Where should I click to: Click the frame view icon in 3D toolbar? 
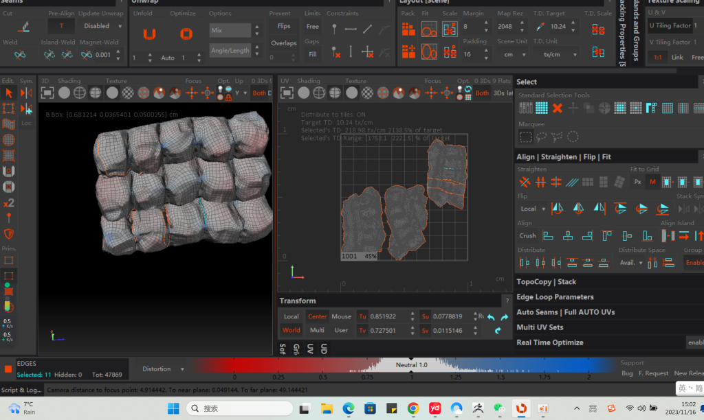point(47,93)
